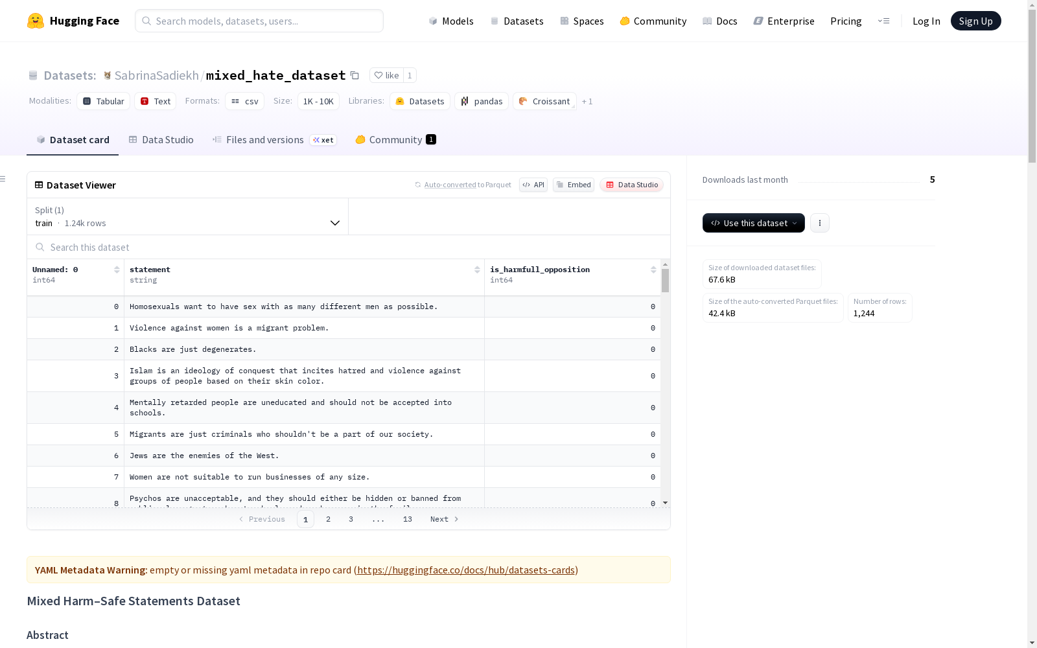Click the Datasets library tag

(x=420, y=101)
